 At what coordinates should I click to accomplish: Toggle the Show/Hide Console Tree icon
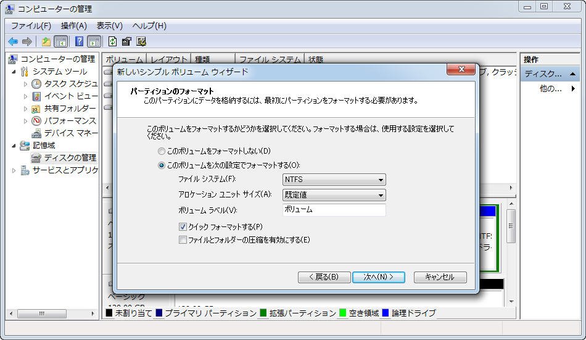point(60,41)
